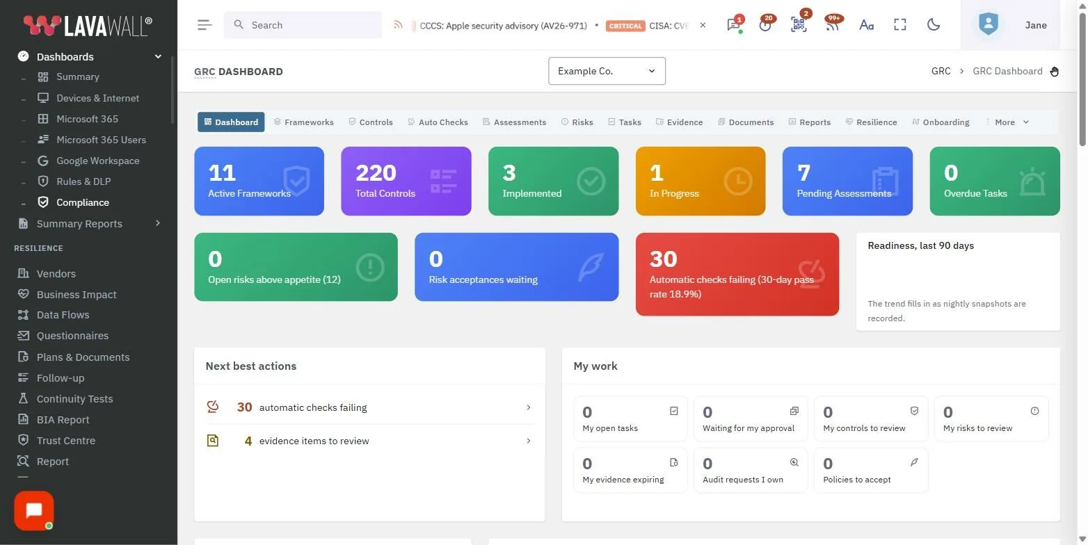Click the Waiting for my approval tile
Image resolution: width=1088 pixels, height=545 pixels.
click(751, 418)
